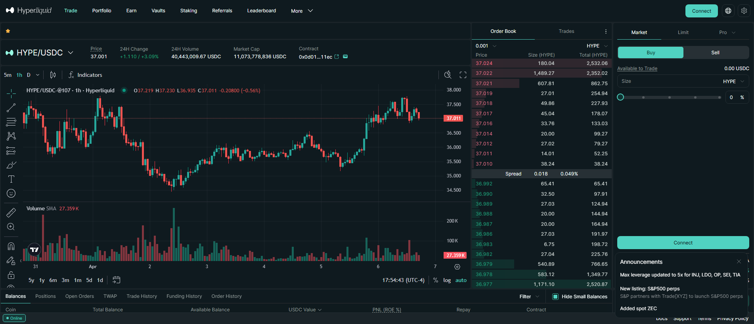Switch to the Trades tab
This screenshot has width=754, height=324.
(x=566, y=31)
